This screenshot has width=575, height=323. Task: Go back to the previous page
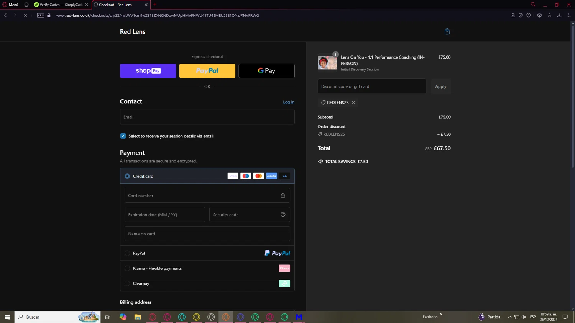[5, 15]
